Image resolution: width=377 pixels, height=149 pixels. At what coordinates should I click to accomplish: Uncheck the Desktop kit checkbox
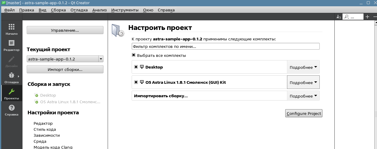pos(136,67)
